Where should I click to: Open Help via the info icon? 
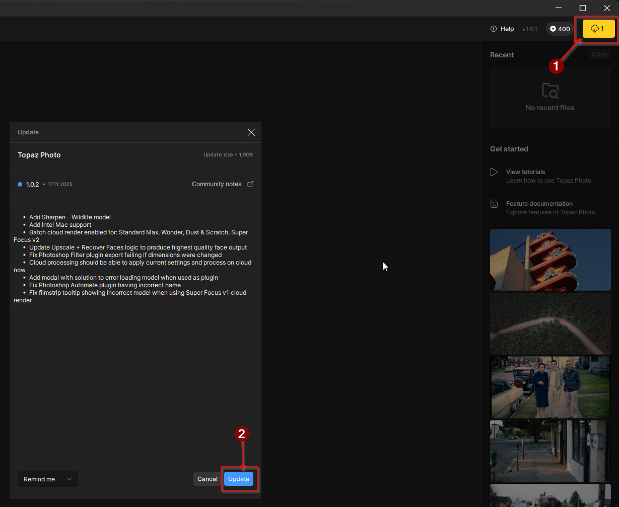[x=494, y=29]
